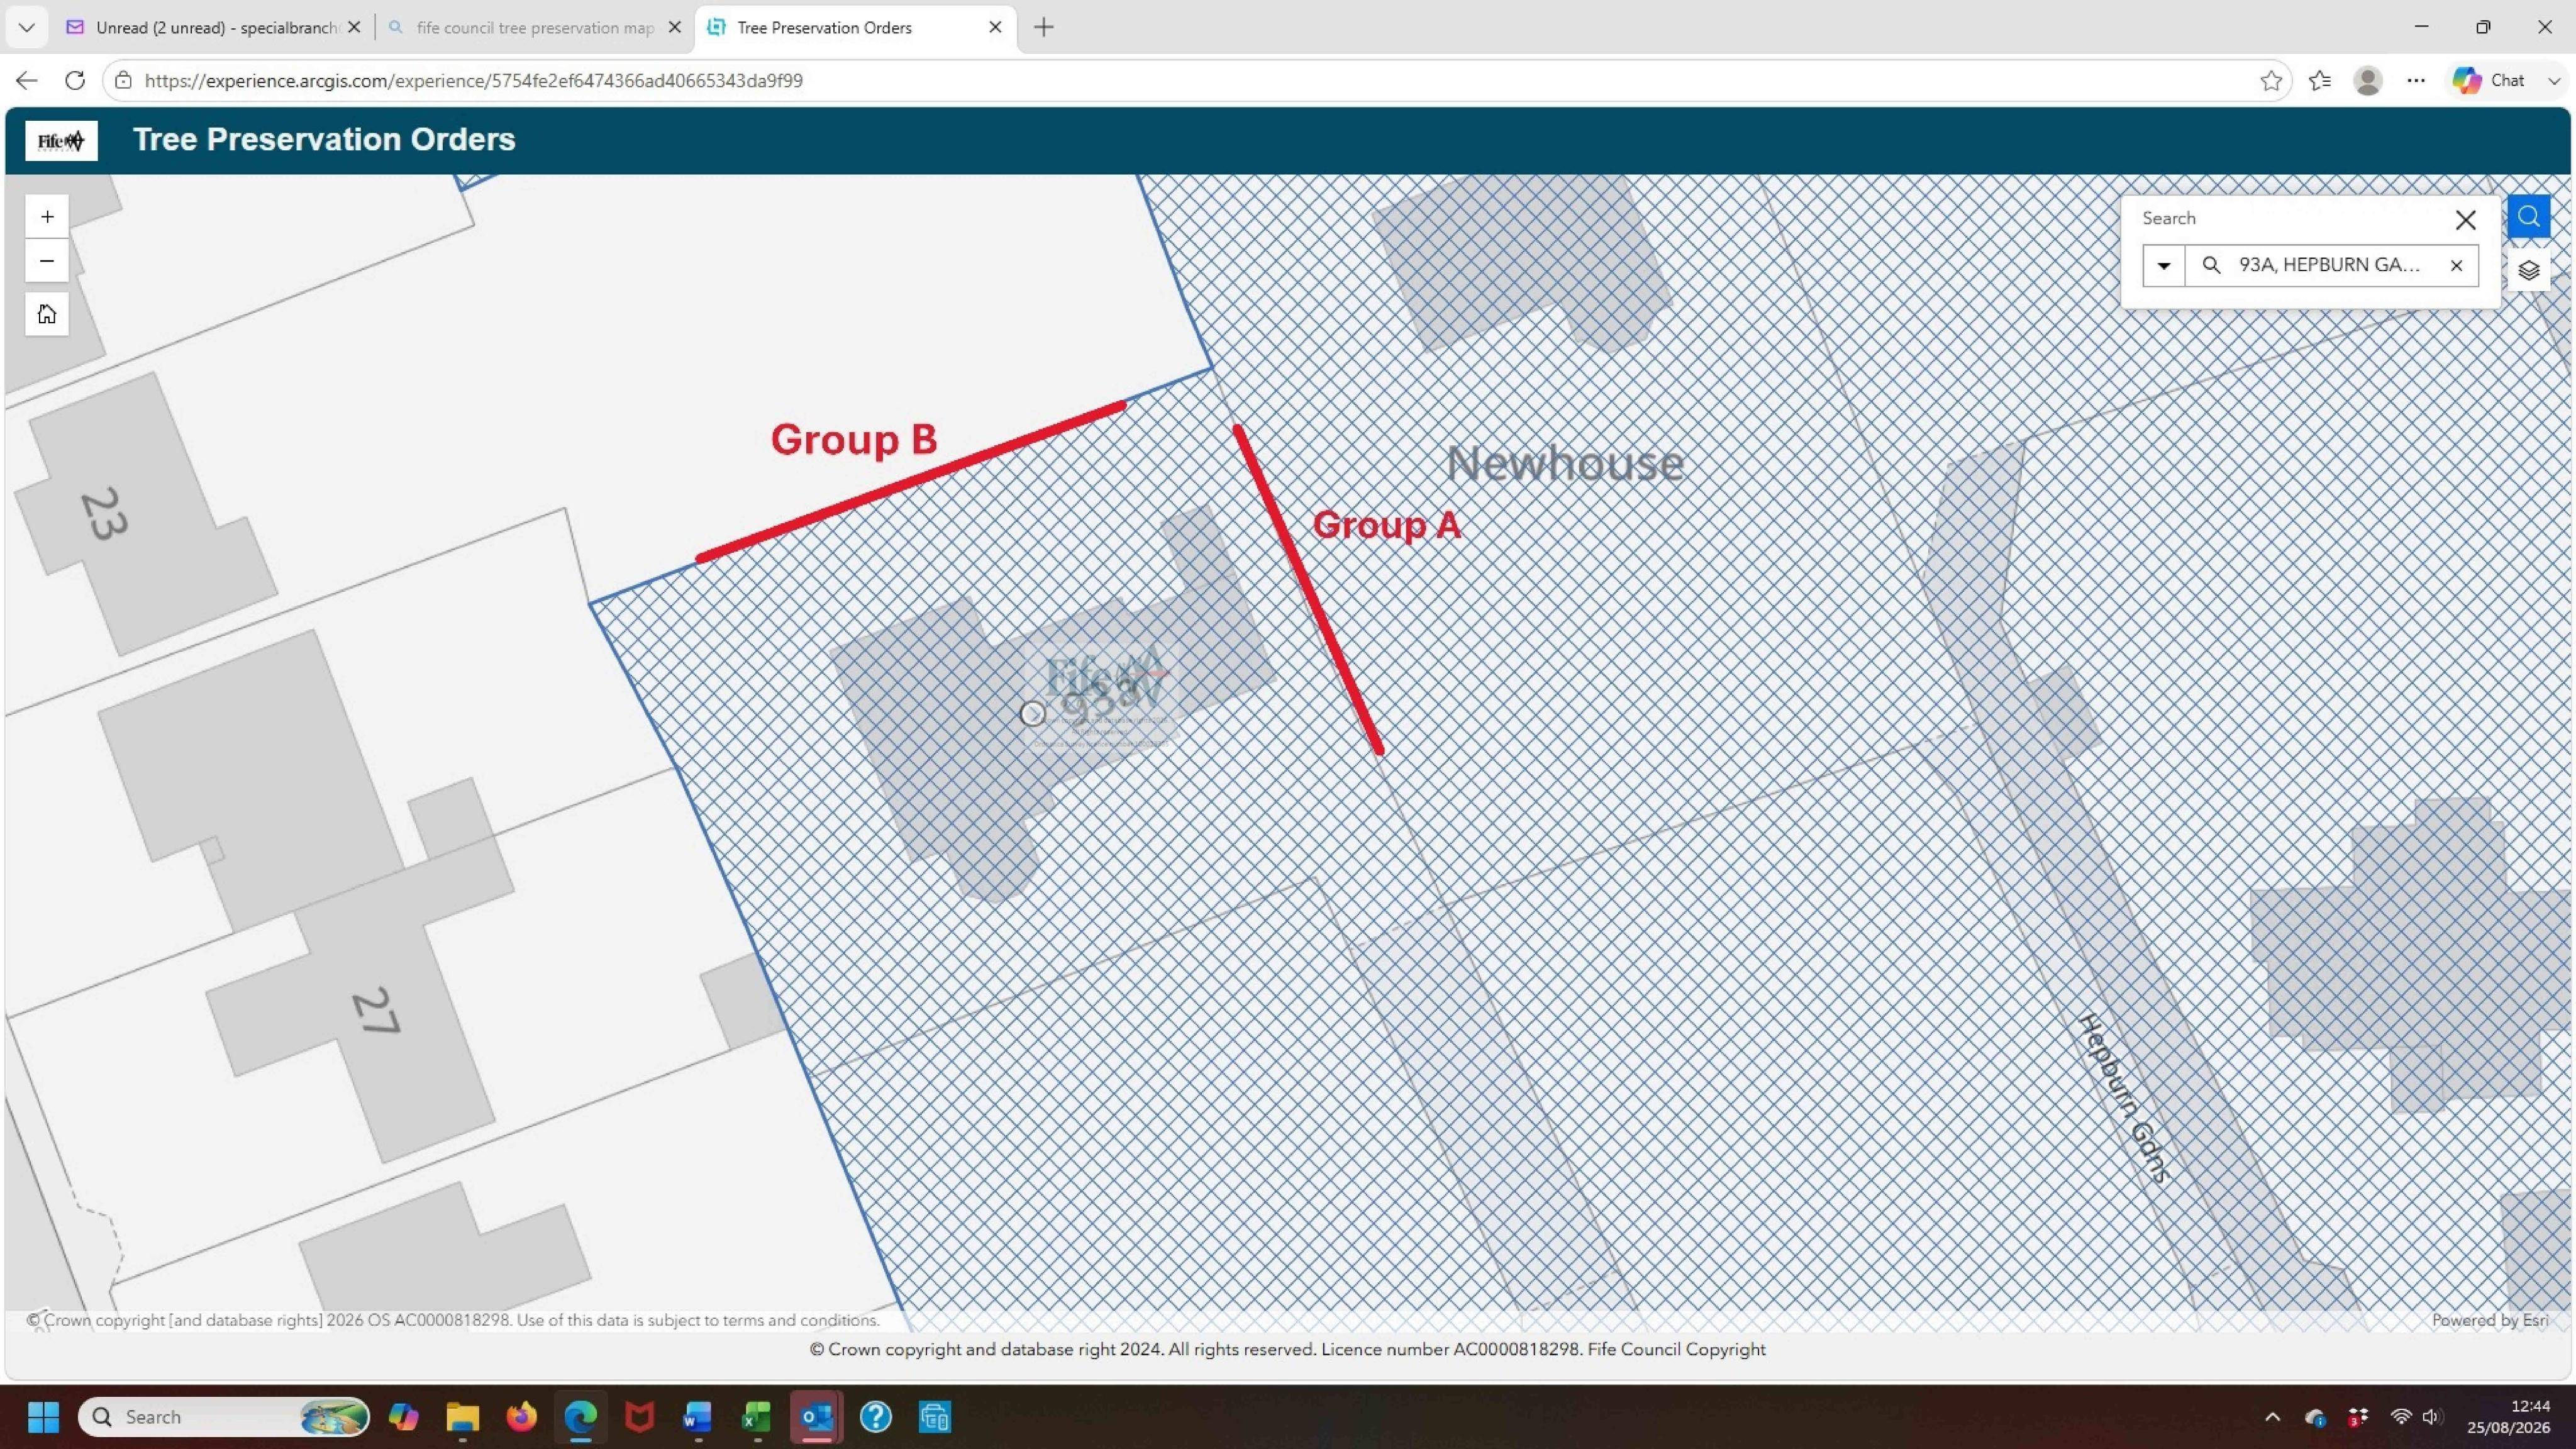This screenshot has width=2576, height=1449.
Task: Open the browser favorites list
Action: point(2320,80)
